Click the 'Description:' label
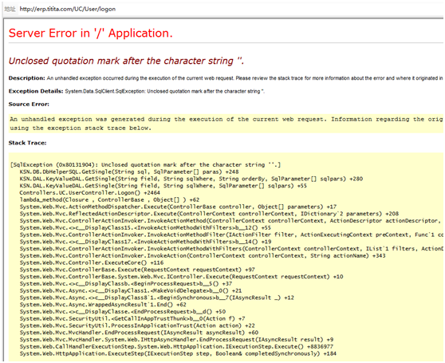This screenshot has width=445, height=363. pos(26,78)
